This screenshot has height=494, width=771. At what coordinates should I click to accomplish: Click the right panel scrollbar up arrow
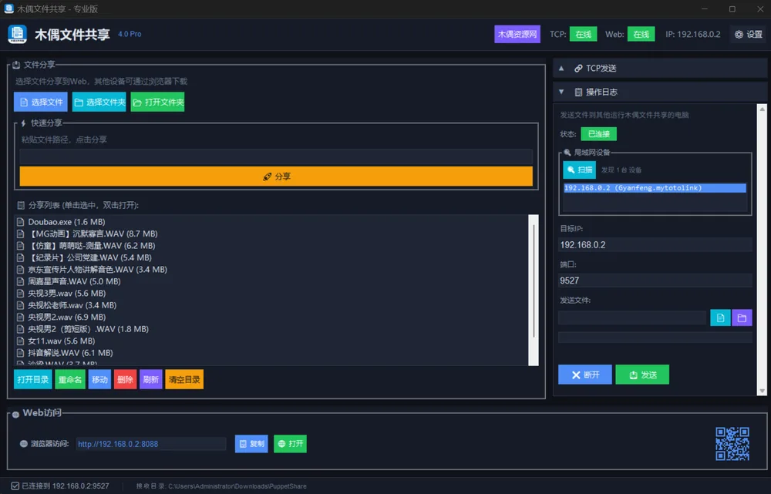click(x=763, y=109)
